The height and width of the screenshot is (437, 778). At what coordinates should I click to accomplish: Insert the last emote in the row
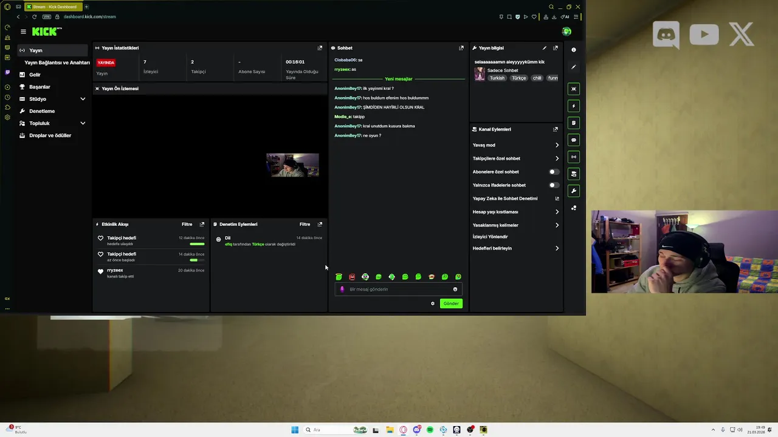458,277
